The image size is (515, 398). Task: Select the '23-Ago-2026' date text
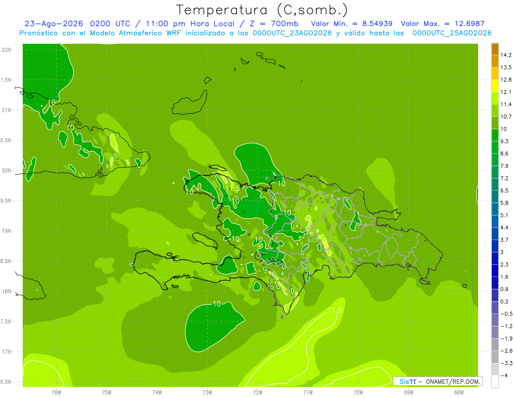(x=54, y=24)
